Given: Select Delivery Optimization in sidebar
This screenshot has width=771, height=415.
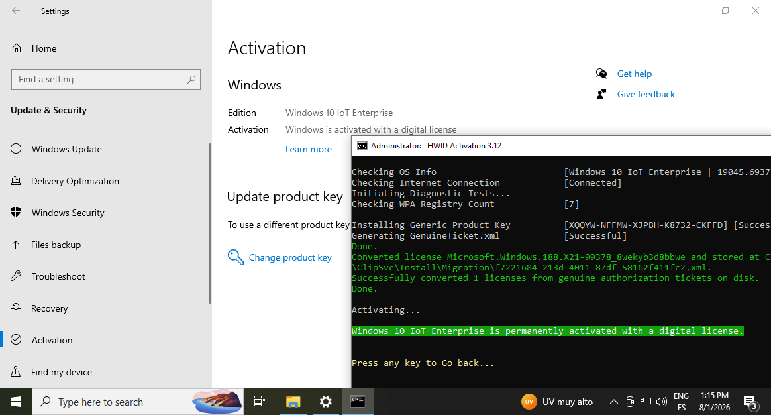Looking at the screenshot, I should click(x=75, y=181).
